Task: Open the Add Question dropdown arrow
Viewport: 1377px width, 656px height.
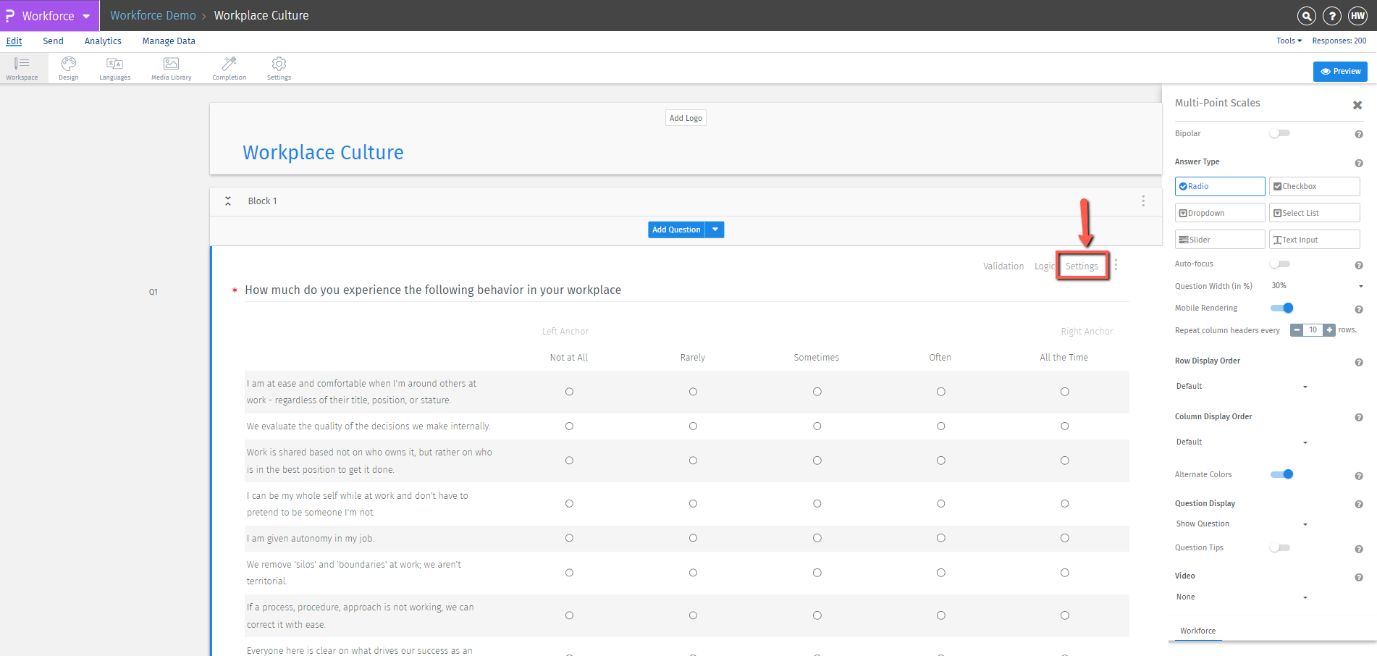Action: (715, 230)
